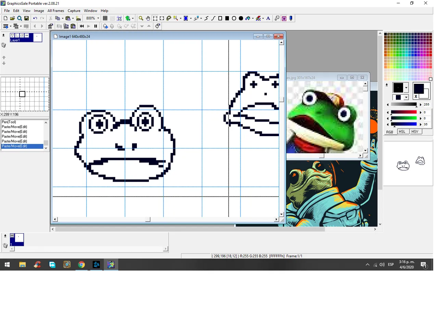Rewind animation to first frame
The width and height of the screenshot is (438, 327).
tap(82, 26)
